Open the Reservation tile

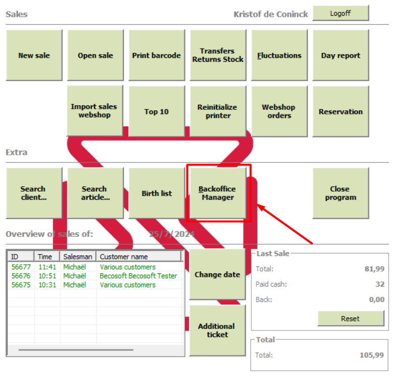point(340,111)
